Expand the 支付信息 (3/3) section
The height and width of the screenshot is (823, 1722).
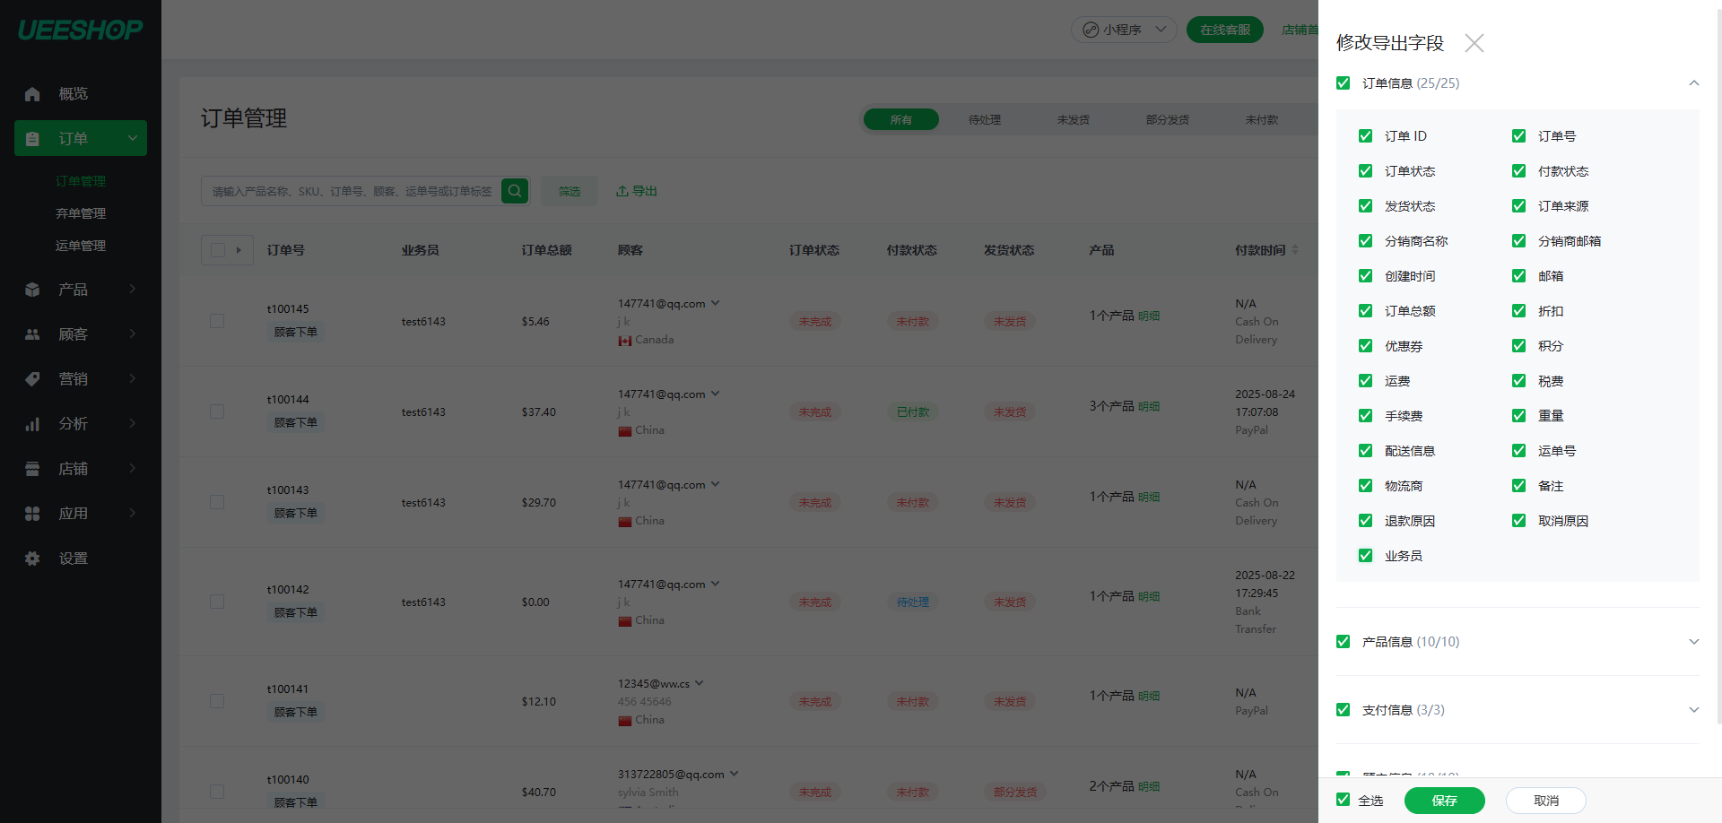[1693, 710]
